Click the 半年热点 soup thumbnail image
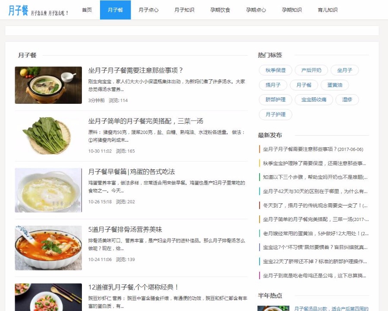This screenshot has height=311, width=388. [273, 308]
